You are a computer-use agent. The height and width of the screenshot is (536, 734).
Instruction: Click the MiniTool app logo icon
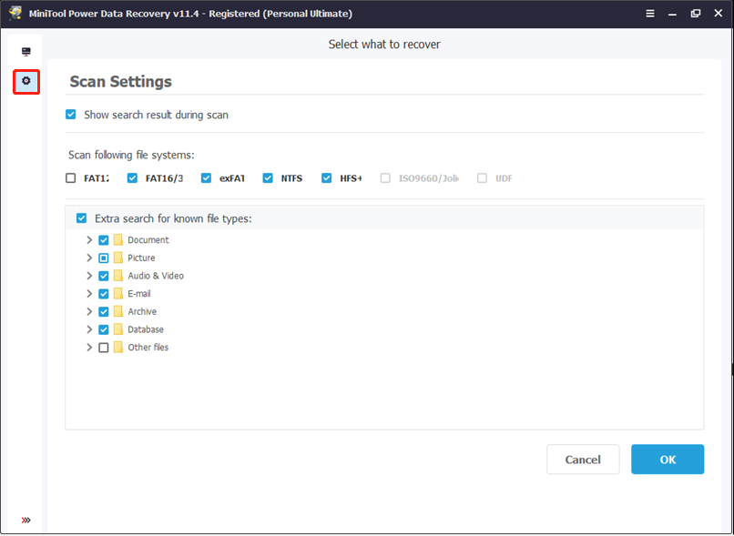15,13
